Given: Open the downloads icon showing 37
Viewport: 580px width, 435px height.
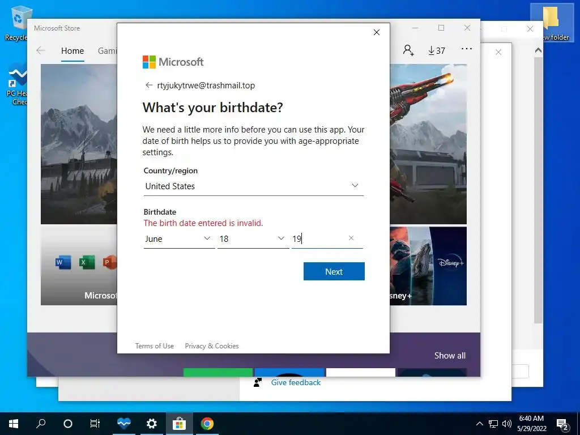Looking at the screenshot, I should [437, 50].
